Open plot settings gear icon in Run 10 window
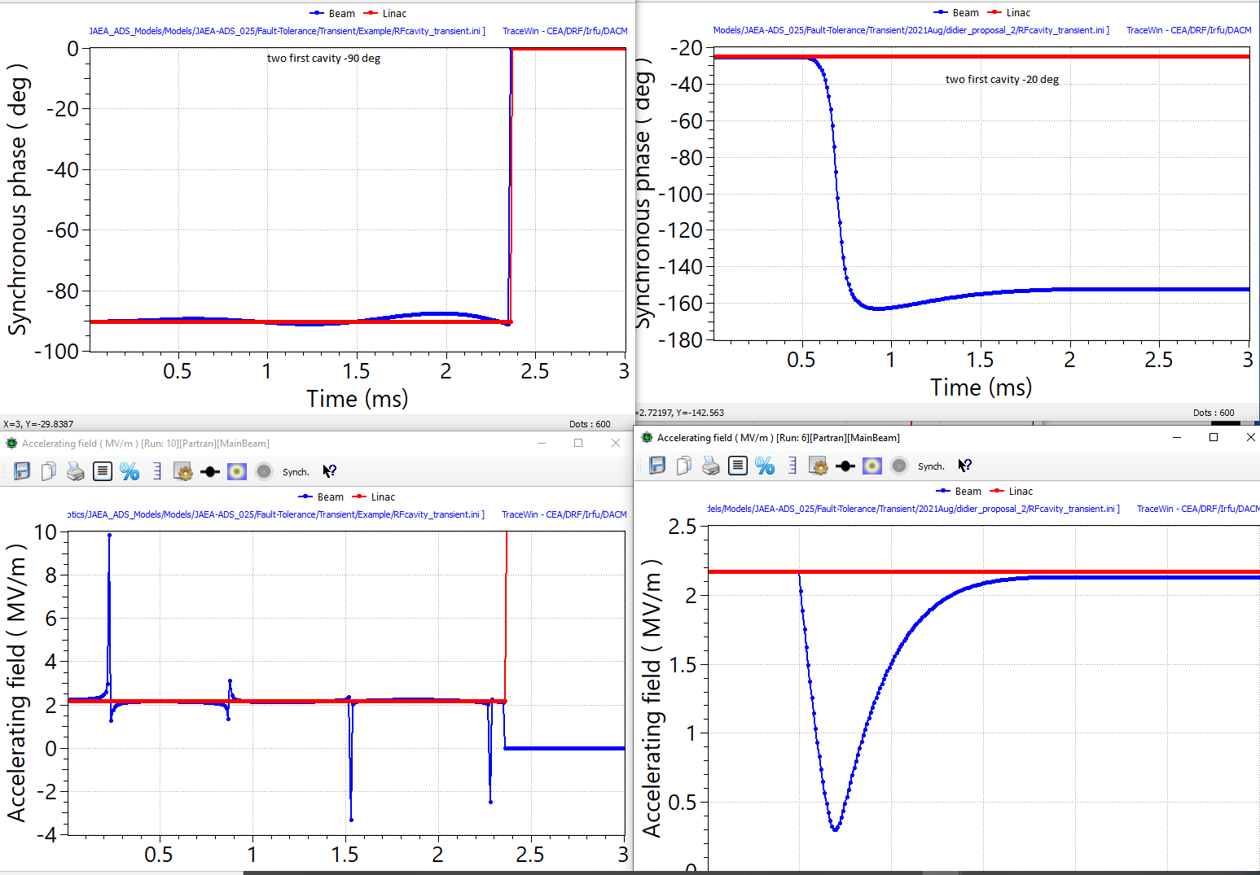Viewport: 1260px width, 875px height. tap(184, 471)
